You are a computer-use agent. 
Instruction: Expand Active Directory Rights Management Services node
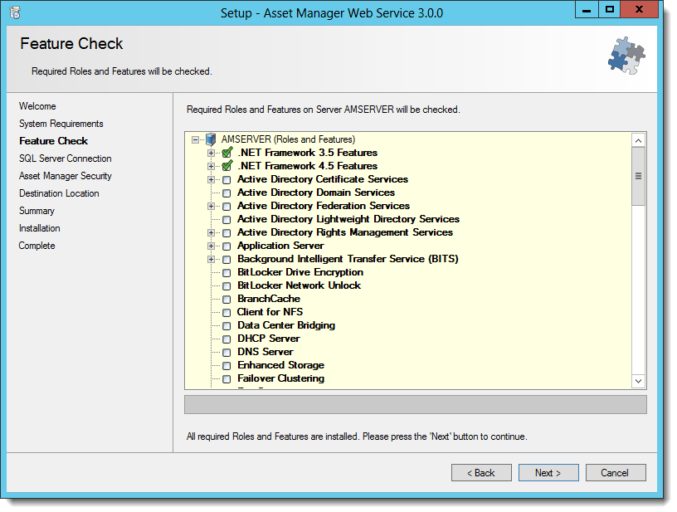(211, 233)
